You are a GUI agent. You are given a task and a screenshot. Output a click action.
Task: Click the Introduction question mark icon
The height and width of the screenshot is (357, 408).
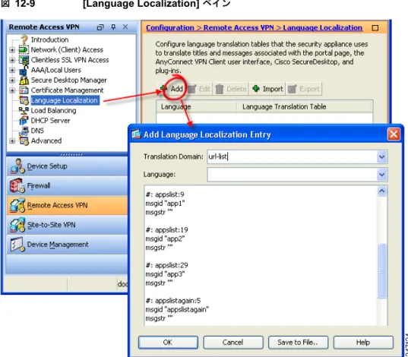point(24,39)
